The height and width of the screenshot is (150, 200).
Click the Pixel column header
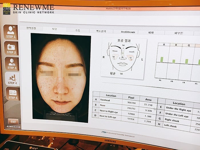(131, 98)
